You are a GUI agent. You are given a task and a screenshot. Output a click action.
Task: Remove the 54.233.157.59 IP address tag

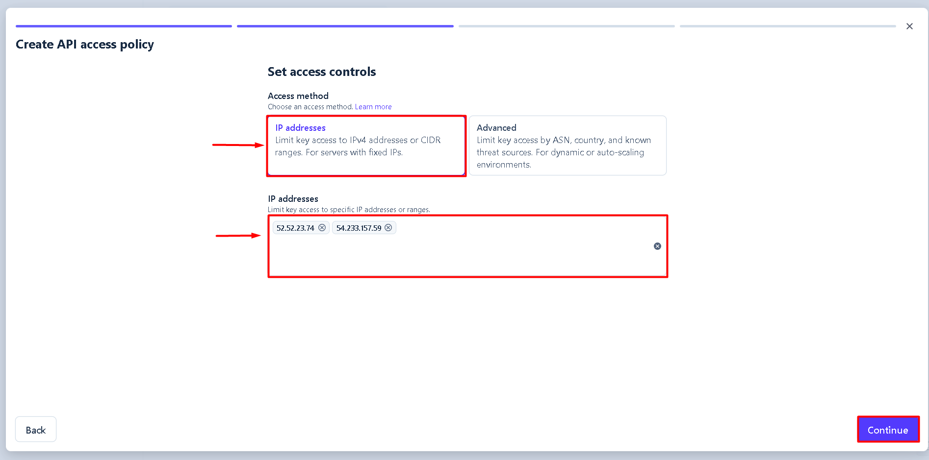click(388, 228)
